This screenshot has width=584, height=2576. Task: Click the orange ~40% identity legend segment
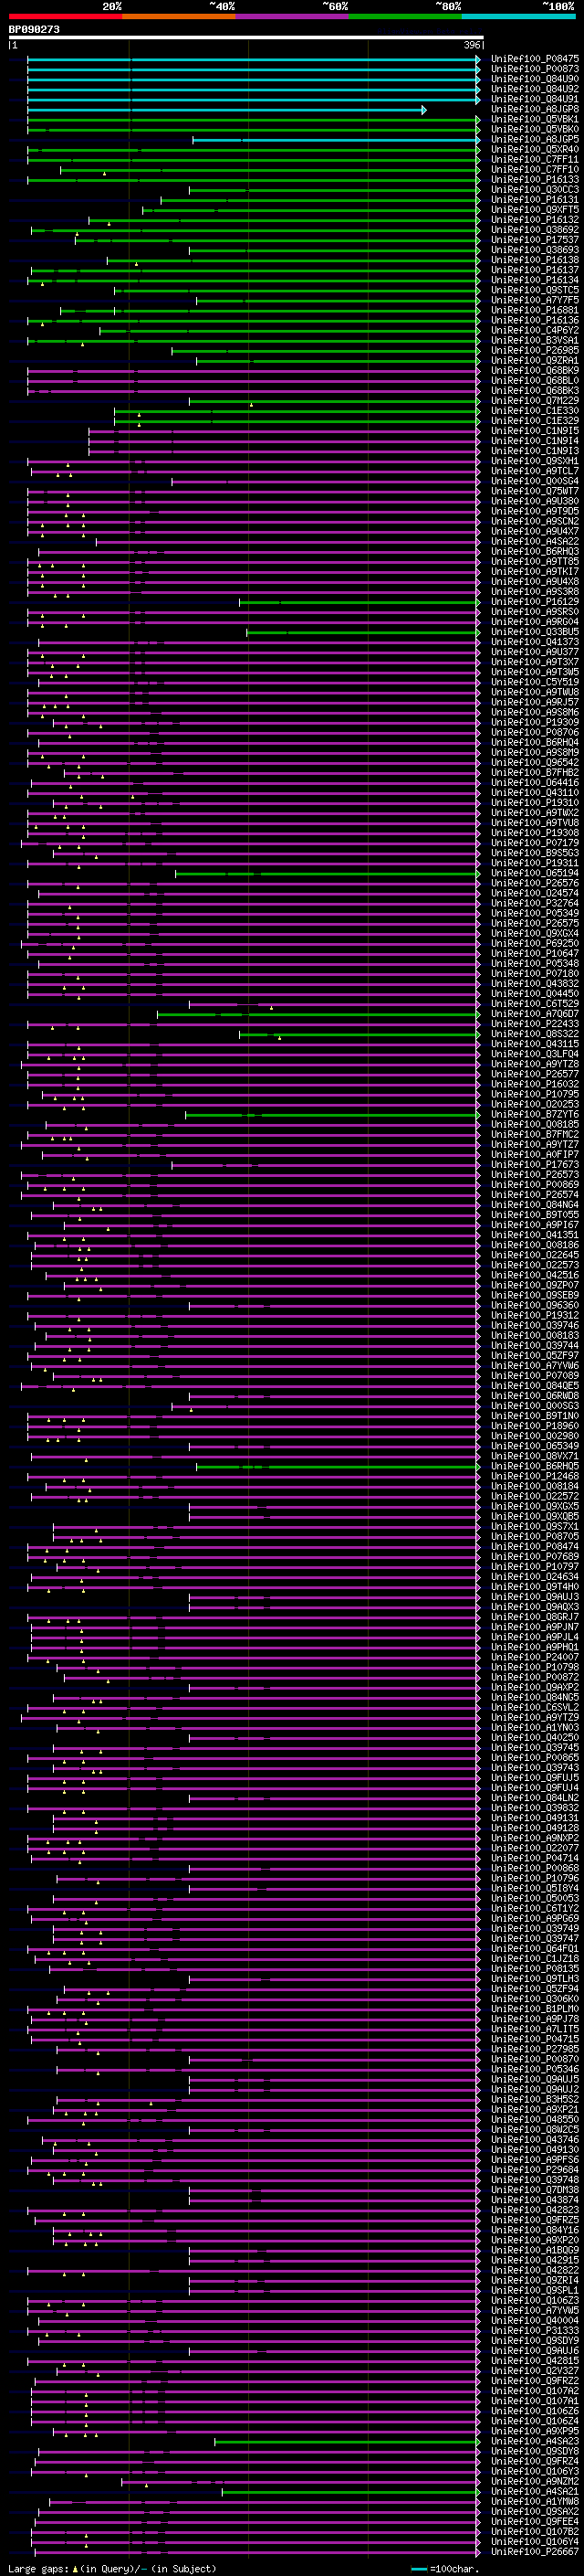coord(179,16)
